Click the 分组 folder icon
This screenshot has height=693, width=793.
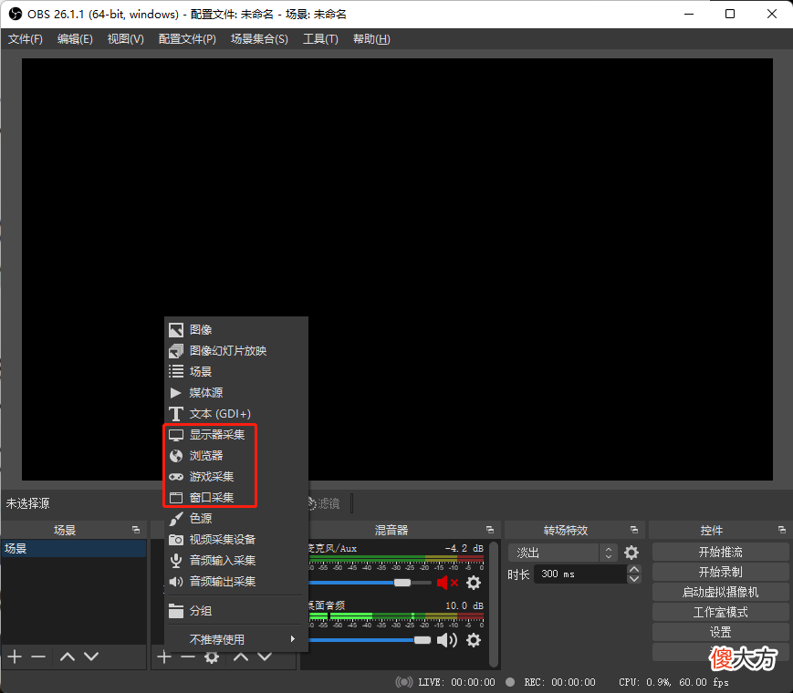(175, 611)
